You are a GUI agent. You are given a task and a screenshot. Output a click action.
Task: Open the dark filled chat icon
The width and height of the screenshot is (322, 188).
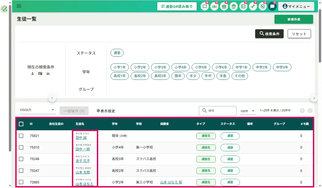pos(272,6)
